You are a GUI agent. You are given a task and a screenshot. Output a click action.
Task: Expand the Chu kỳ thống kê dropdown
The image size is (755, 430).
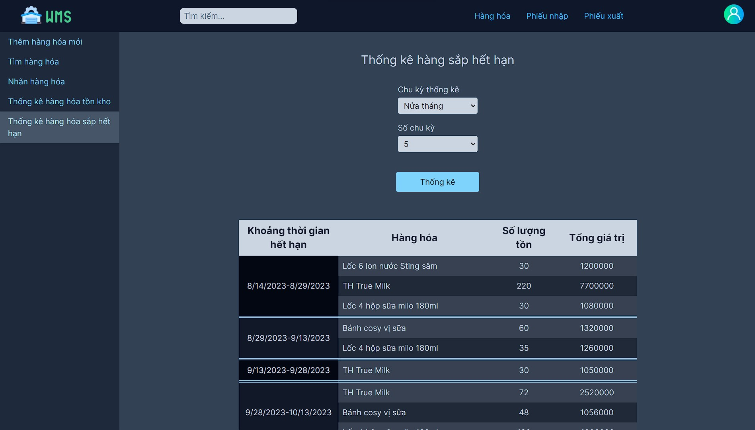[437, 106]
